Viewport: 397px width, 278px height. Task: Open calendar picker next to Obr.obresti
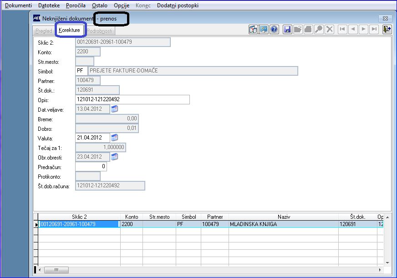click(x=114, y=157)
